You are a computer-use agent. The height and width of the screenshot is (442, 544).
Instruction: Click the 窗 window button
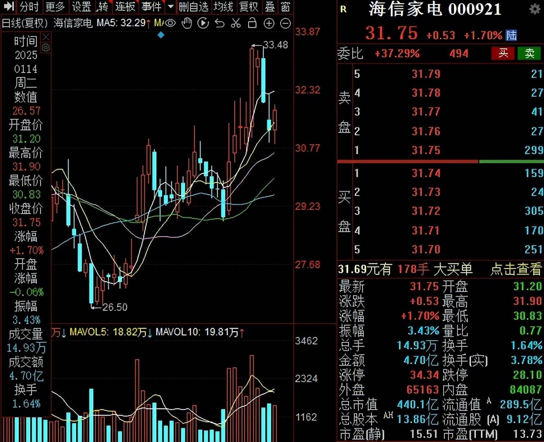[286, 7]
